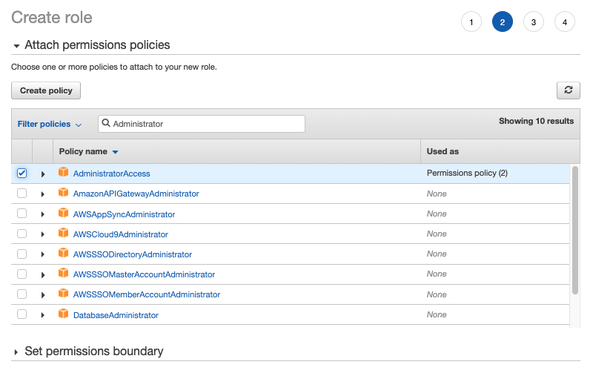Click the DatabaseAdministrator policy box icon
Viewport: 593px width, 373px height.
[x=63, y=314]
